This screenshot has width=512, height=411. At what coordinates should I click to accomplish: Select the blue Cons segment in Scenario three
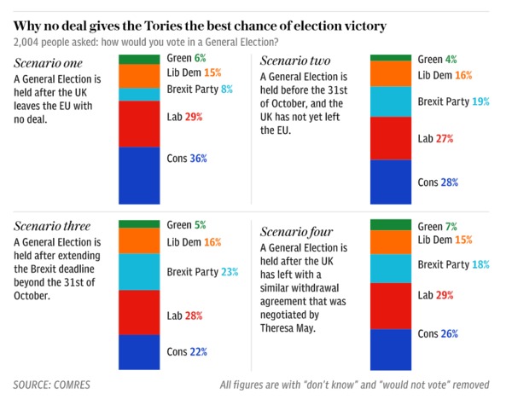(x=138, y=351)
